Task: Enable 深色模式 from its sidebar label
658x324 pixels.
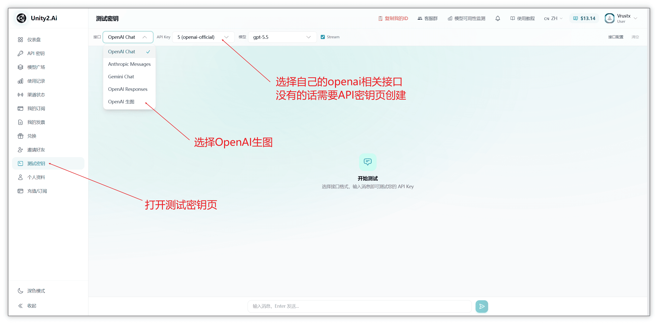Action: pos(36,291)
